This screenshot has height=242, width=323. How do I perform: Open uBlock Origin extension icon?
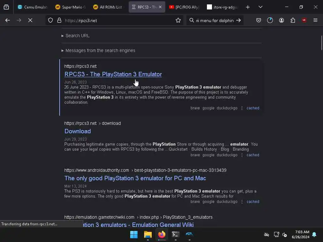pos(304,20)
